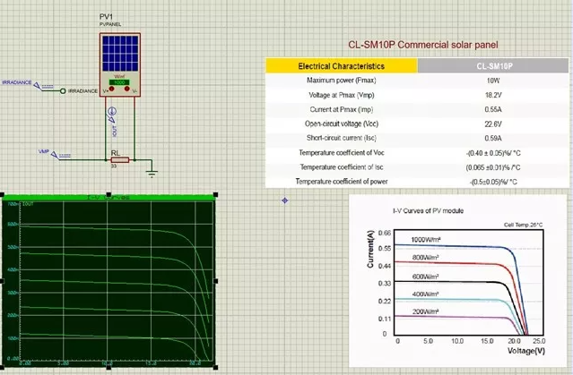This screenshot has height=375, width=573.
Task: Click the resistor value 33 label
Action: (x=114, y=166)
